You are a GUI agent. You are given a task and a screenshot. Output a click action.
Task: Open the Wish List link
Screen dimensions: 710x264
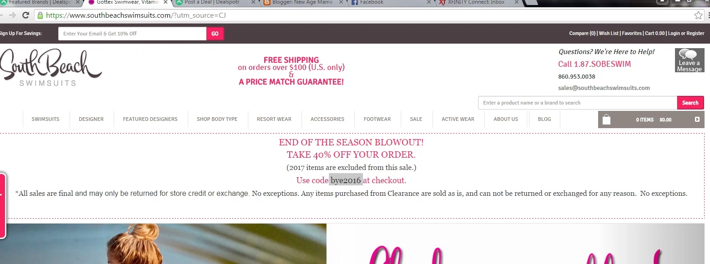(609, 33)
